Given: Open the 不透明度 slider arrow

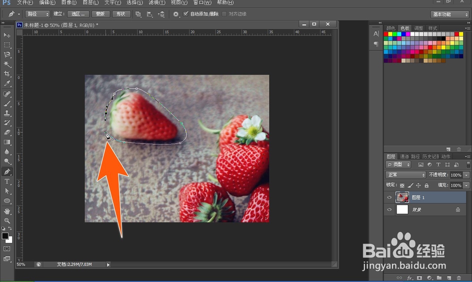Looking at the screenshot, I should (x=467, y=175).
